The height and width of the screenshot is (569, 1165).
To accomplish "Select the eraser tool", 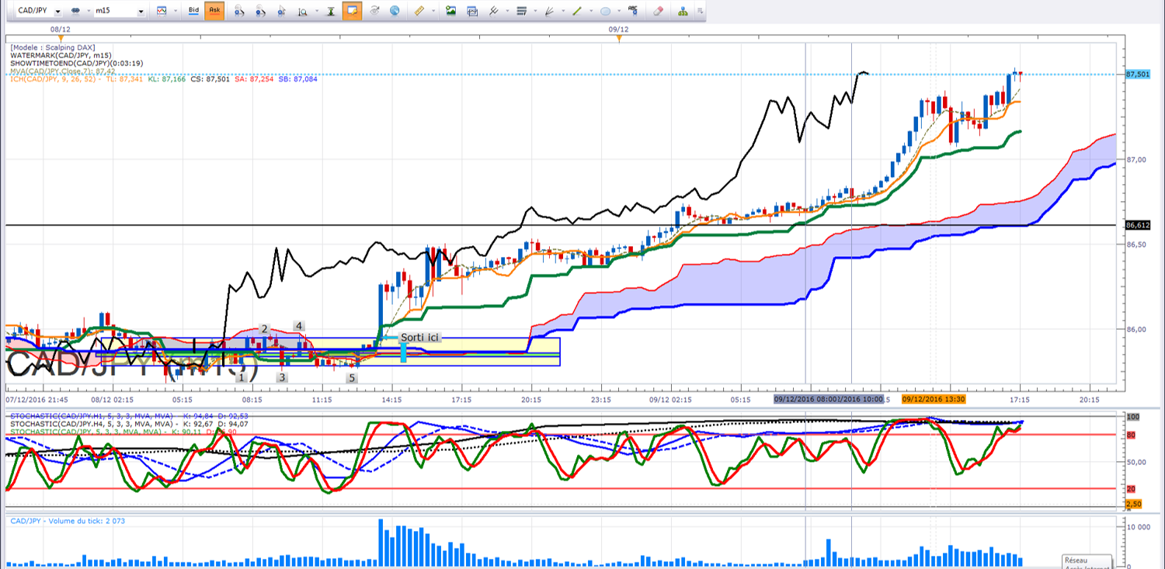I will pos(658,11).
